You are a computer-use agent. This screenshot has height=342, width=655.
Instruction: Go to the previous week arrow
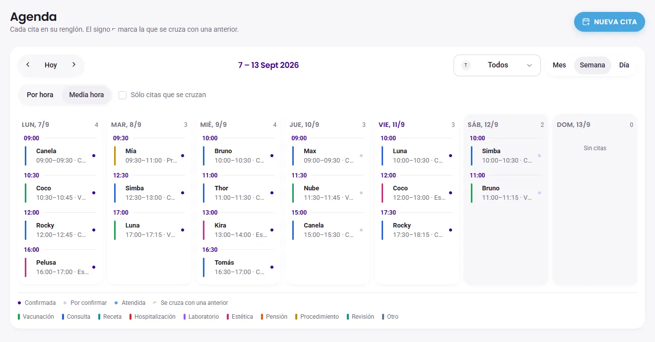tap(28, 65)
